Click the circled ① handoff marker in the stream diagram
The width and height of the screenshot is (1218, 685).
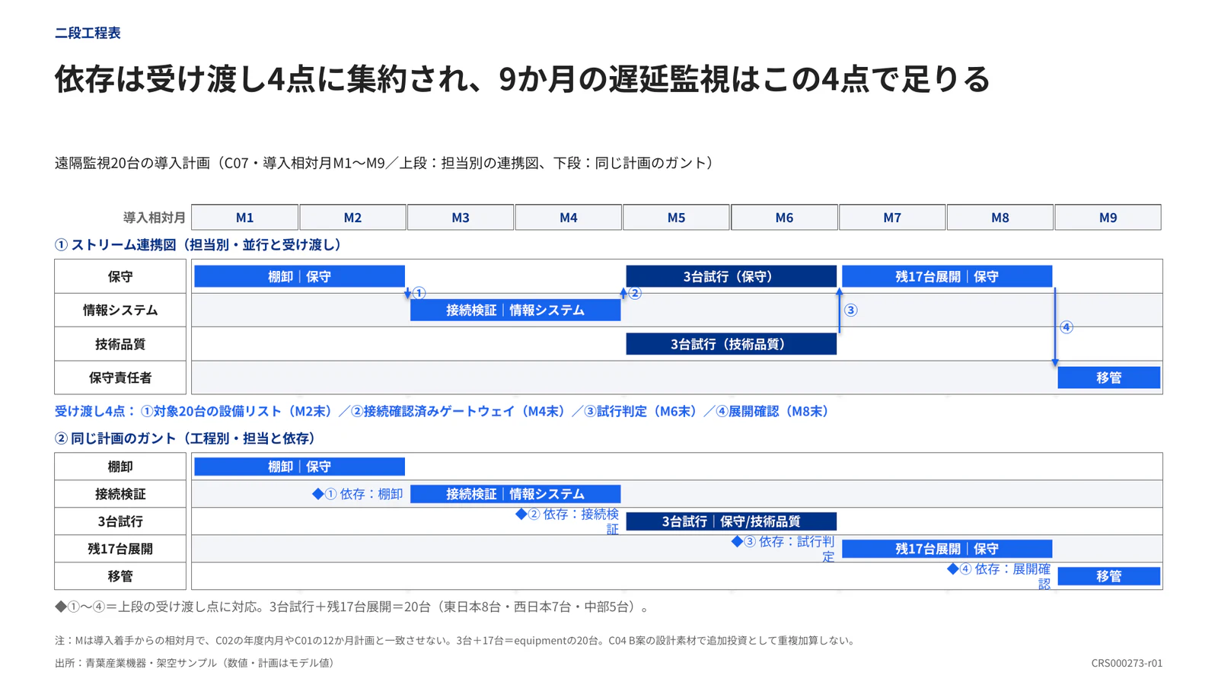[x=419, y=293]
